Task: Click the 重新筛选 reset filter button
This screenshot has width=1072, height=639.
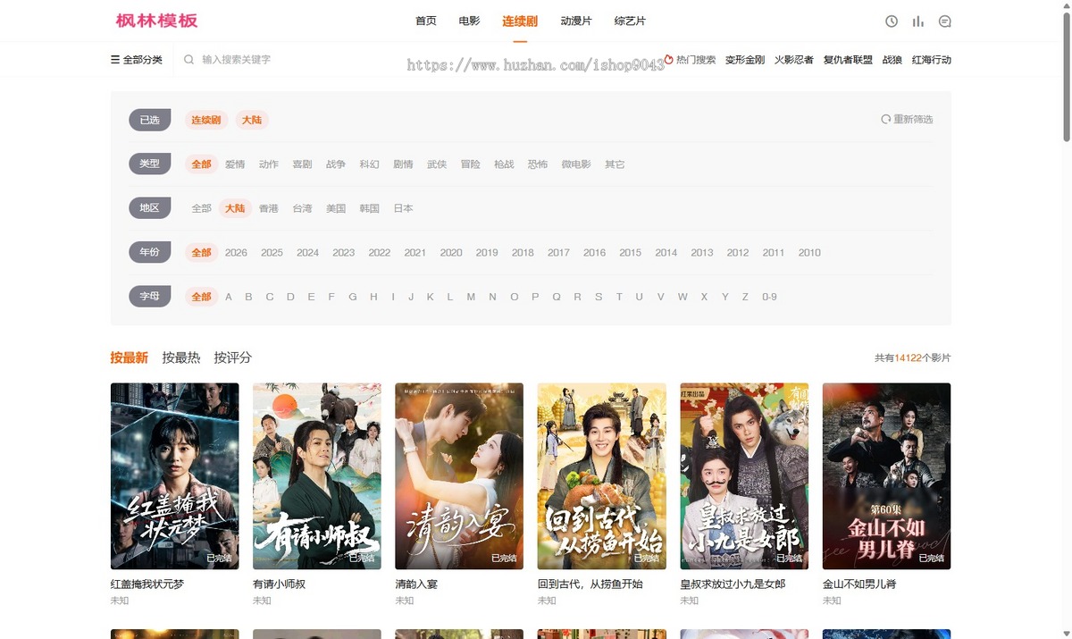Action: (907, 119)
